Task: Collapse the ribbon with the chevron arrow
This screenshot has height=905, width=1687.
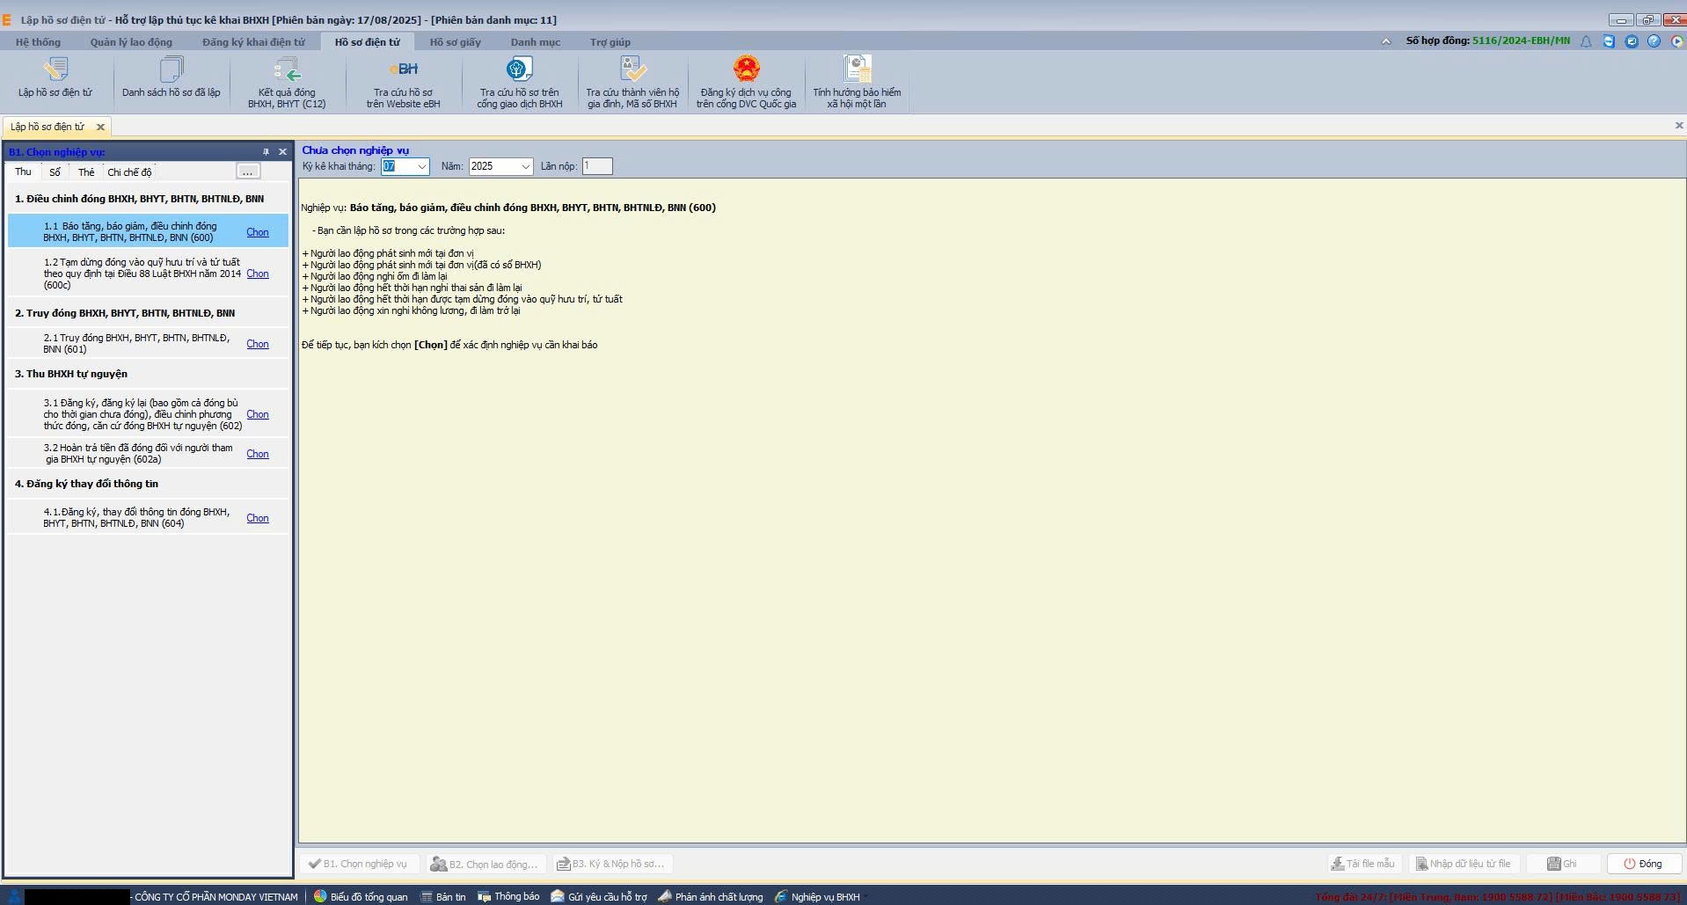Action: [x=1386, y=41]
